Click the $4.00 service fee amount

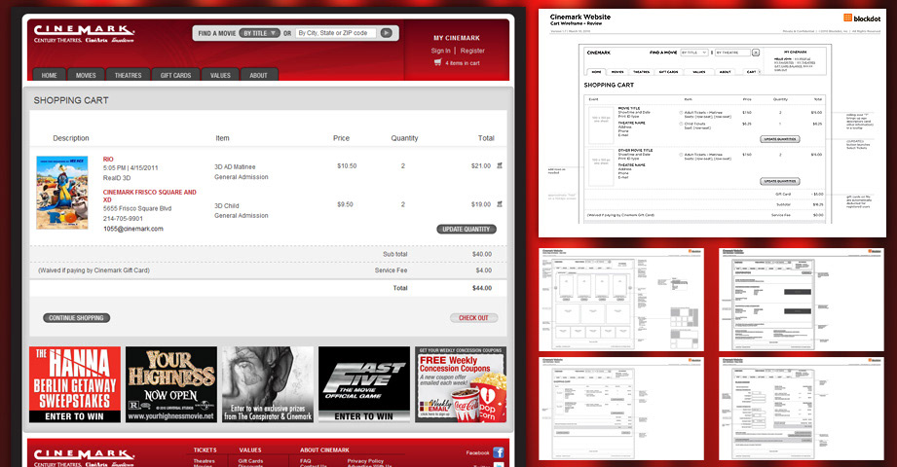click(483, 270)
